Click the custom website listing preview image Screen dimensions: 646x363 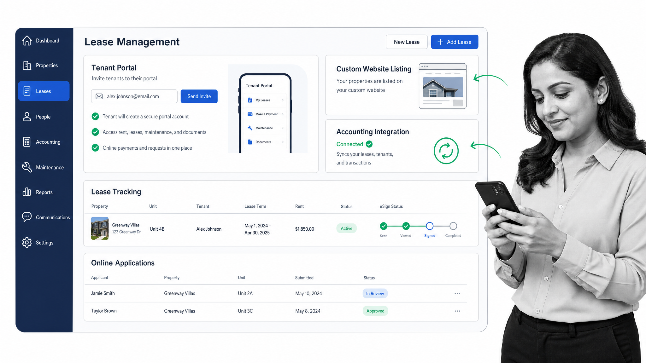coord(443,86)
